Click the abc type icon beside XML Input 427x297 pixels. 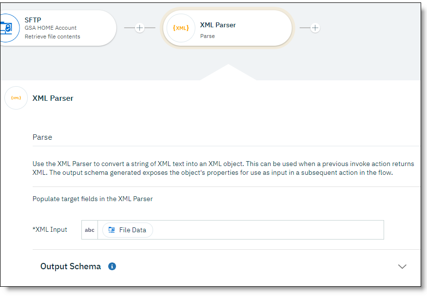(90, 230)
